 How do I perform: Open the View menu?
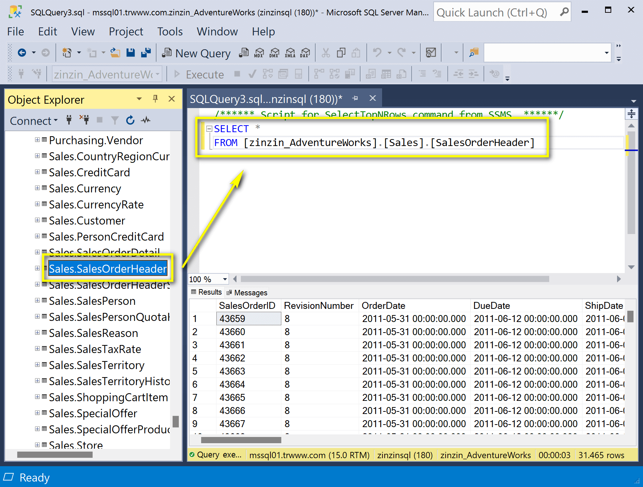83,32
